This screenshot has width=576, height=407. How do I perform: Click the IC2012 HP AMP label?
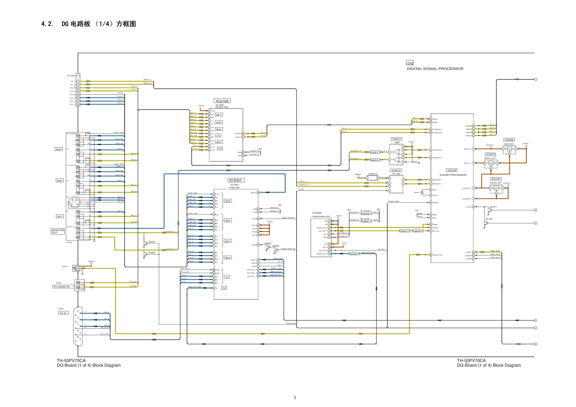[396, 170]
